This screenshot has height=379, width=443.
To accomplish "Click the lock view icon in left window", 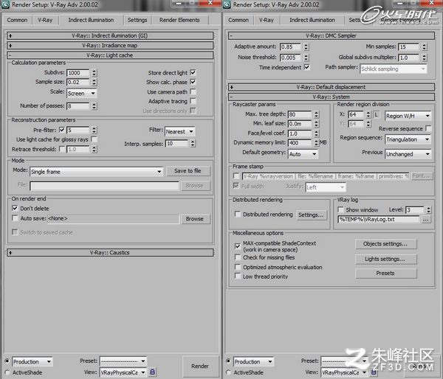I will 152,372.
